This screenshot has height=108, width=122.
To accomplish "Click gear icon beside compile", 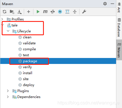I will [x=20, y=49].
